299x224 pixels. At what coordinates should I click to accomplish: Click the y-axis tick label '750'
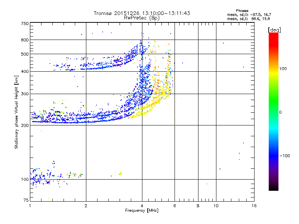point(25,24)
